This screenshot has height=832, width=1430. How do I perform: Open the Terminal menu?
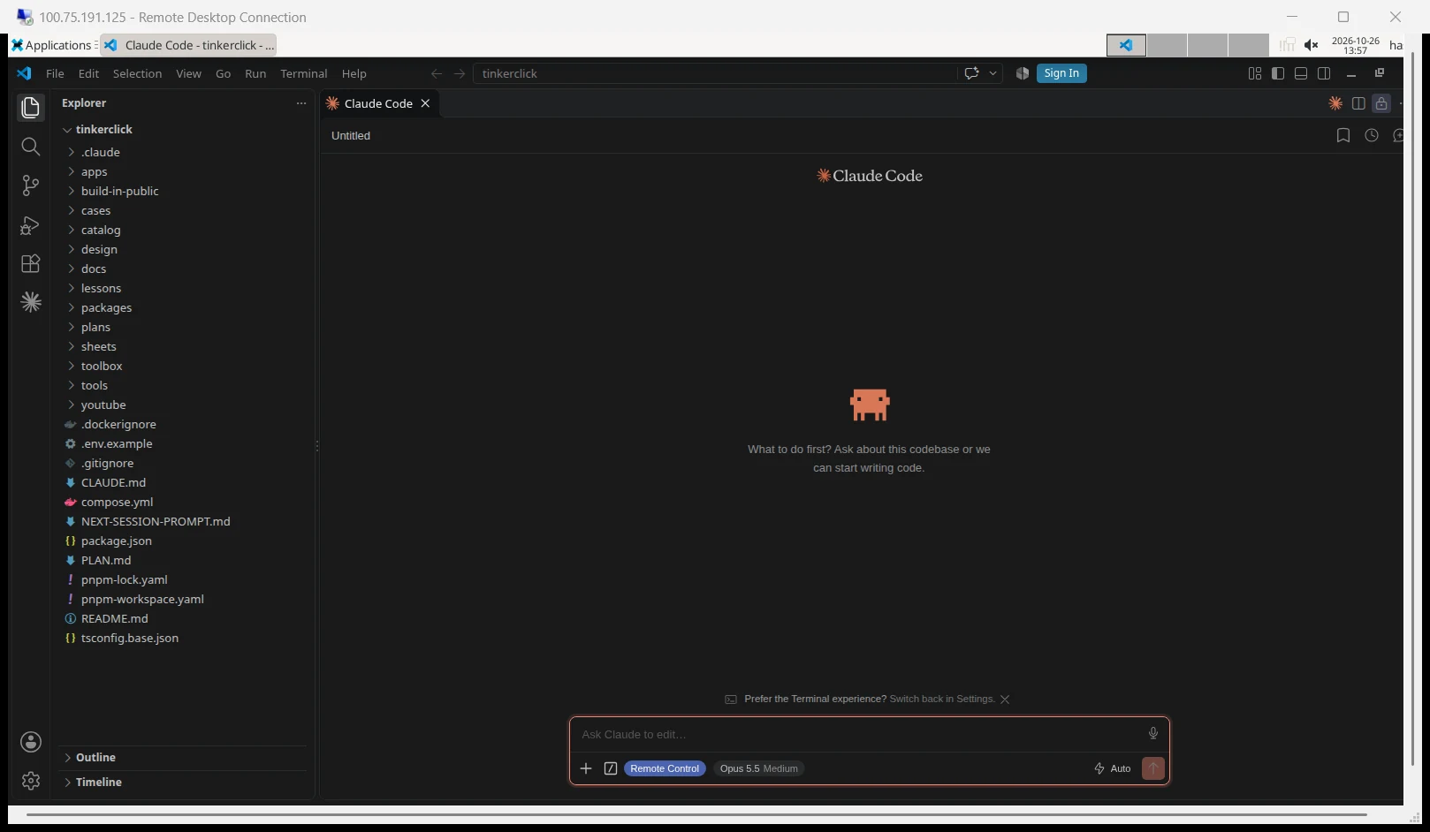pyautogui.click(x=303, y=73)
